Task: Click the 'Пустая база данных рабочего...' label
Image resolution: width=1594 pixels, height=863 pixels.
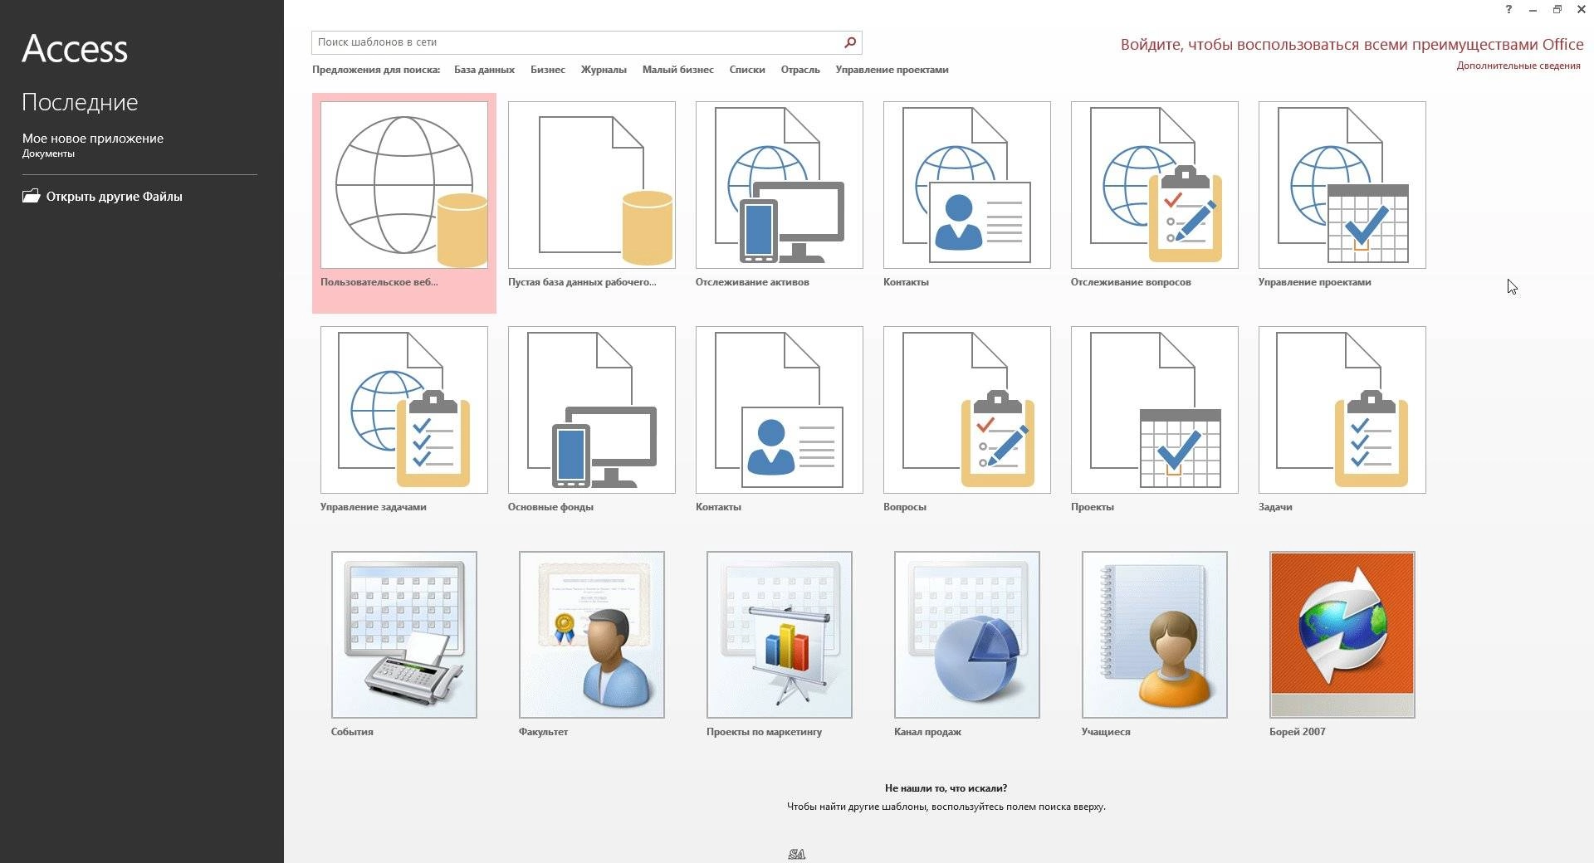Action: [x=582, y=282]
